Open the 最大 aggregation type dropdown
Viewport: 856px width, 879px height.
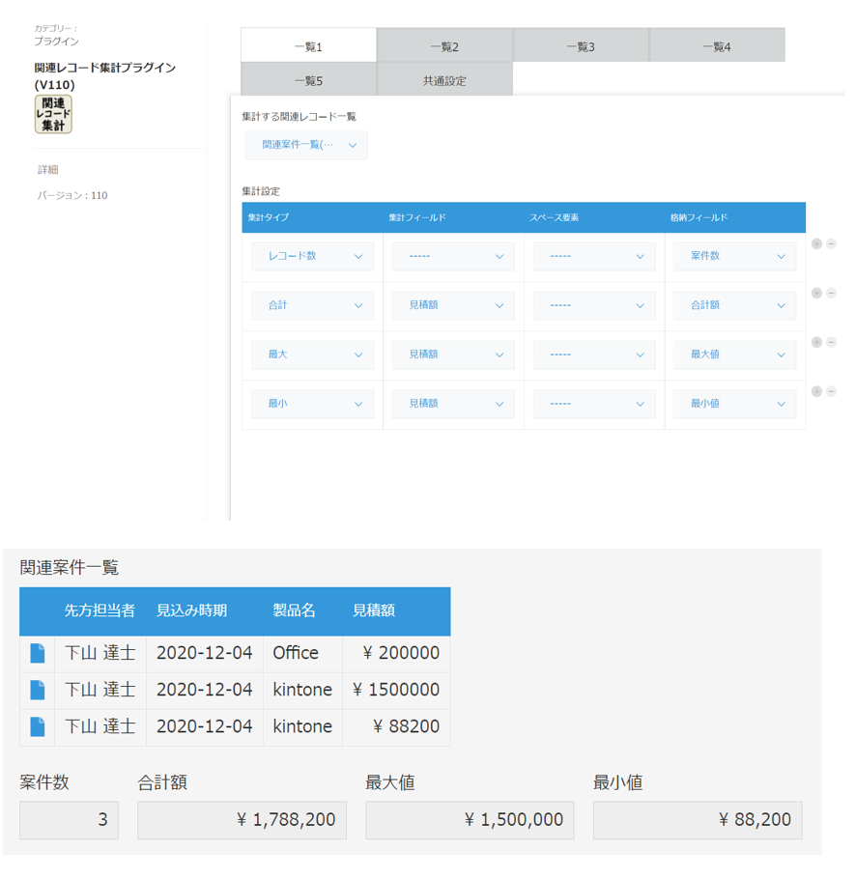tap(312, 354)
